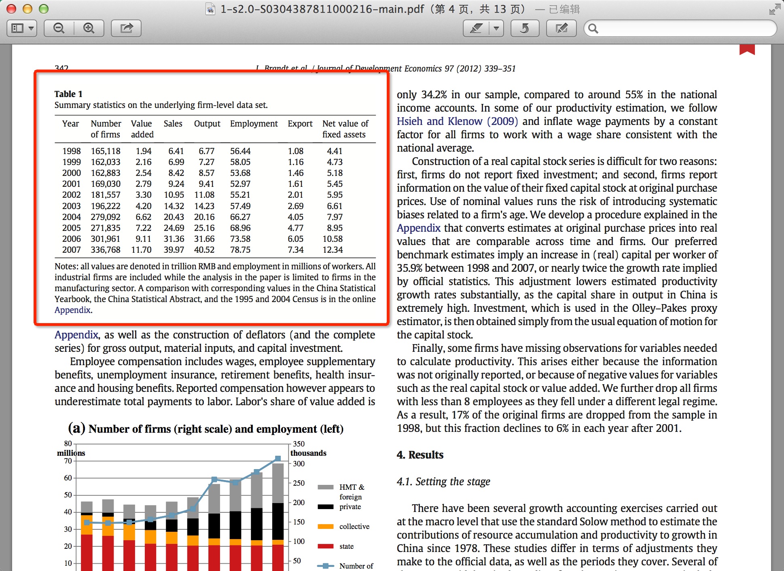
Task: Click the 1998 firms value 165,118
Action: pyautogui.click(x=106, y=151)
